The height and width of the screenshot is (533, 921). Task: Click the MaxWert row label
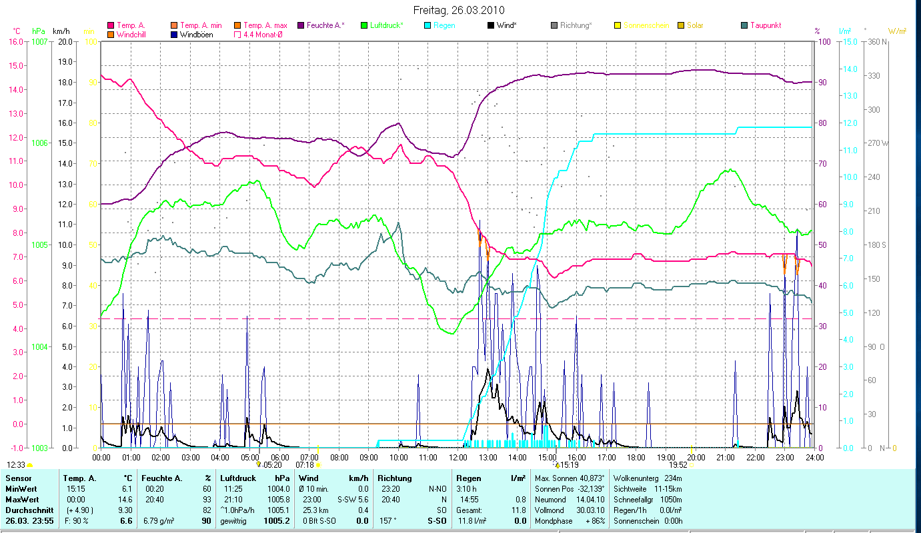(22, 500)
